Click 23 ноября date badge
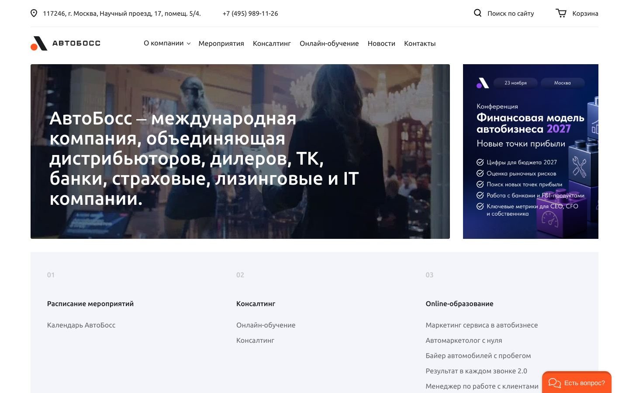Viewport: 629px width, 393px height. 515,83
